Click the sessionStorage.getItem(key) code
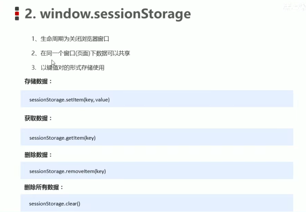The width and height of the screenshot is (306, 212). tap(62, 138)
